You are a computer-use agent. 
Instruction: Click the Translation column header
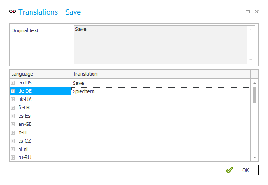161,74
